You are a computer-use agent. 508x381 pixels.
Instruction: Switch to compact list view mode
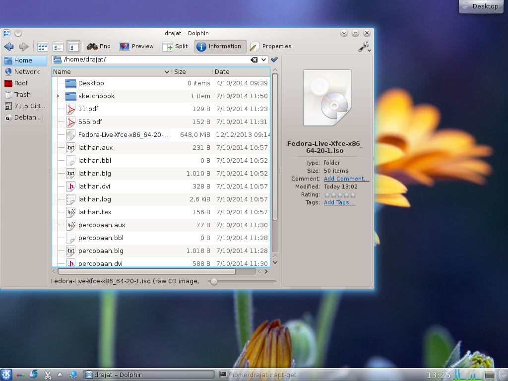coord(57,47)
